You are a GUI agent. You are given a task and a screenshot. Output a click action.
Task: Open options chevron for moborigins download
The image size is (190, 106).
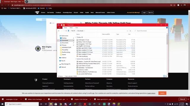21,100
